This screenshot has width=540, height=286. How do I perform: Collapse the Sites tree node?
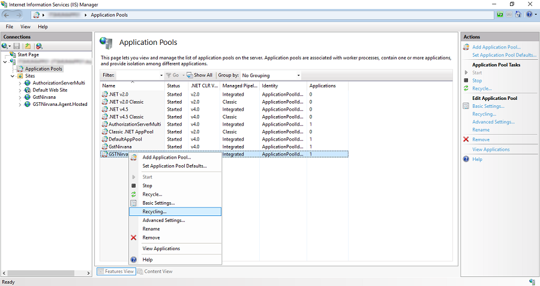click(13, 76)
